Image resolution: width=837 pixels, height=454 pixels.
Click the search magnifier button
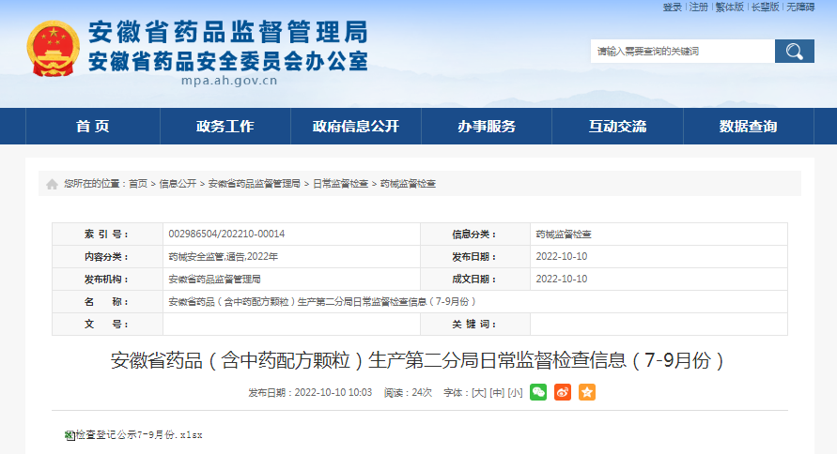(x=795, y=52)
